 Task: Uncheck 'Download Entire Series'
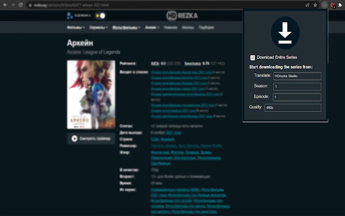(252, 57)
